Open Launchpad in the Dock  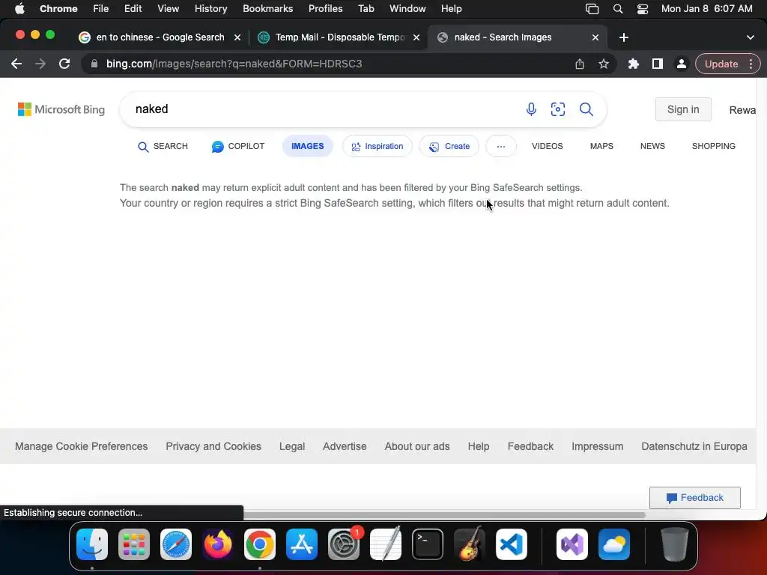[x=134, y=544]
